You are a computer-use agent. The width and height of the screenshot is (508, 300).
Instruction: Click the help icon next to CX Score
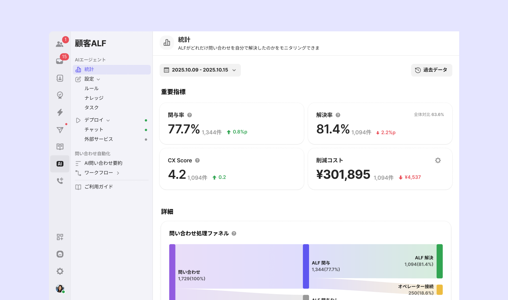click(x=197, y=160)
